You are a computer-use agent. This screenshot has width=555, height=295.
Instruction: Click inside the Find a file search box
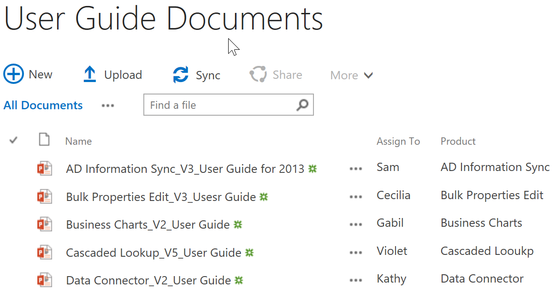(x=219, y=105)
